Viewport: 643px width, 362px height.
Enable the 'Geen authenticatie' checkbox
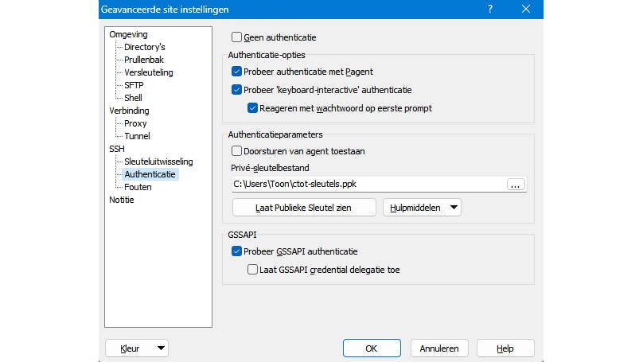(236, 37)
